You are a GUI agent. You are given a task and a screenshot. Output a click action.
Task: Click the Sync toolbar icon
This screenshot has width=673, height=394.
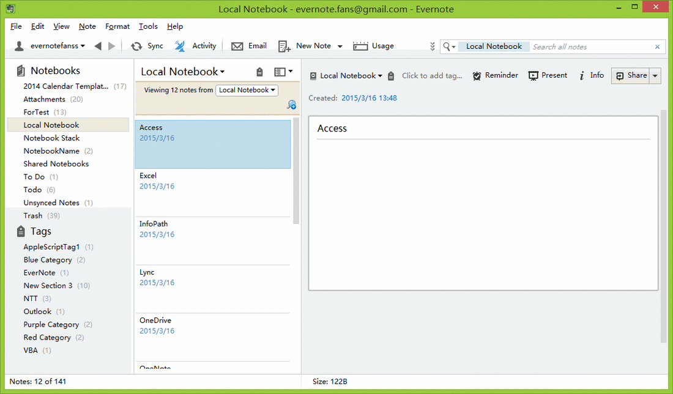pyautogui.click(x=136, y=46)
